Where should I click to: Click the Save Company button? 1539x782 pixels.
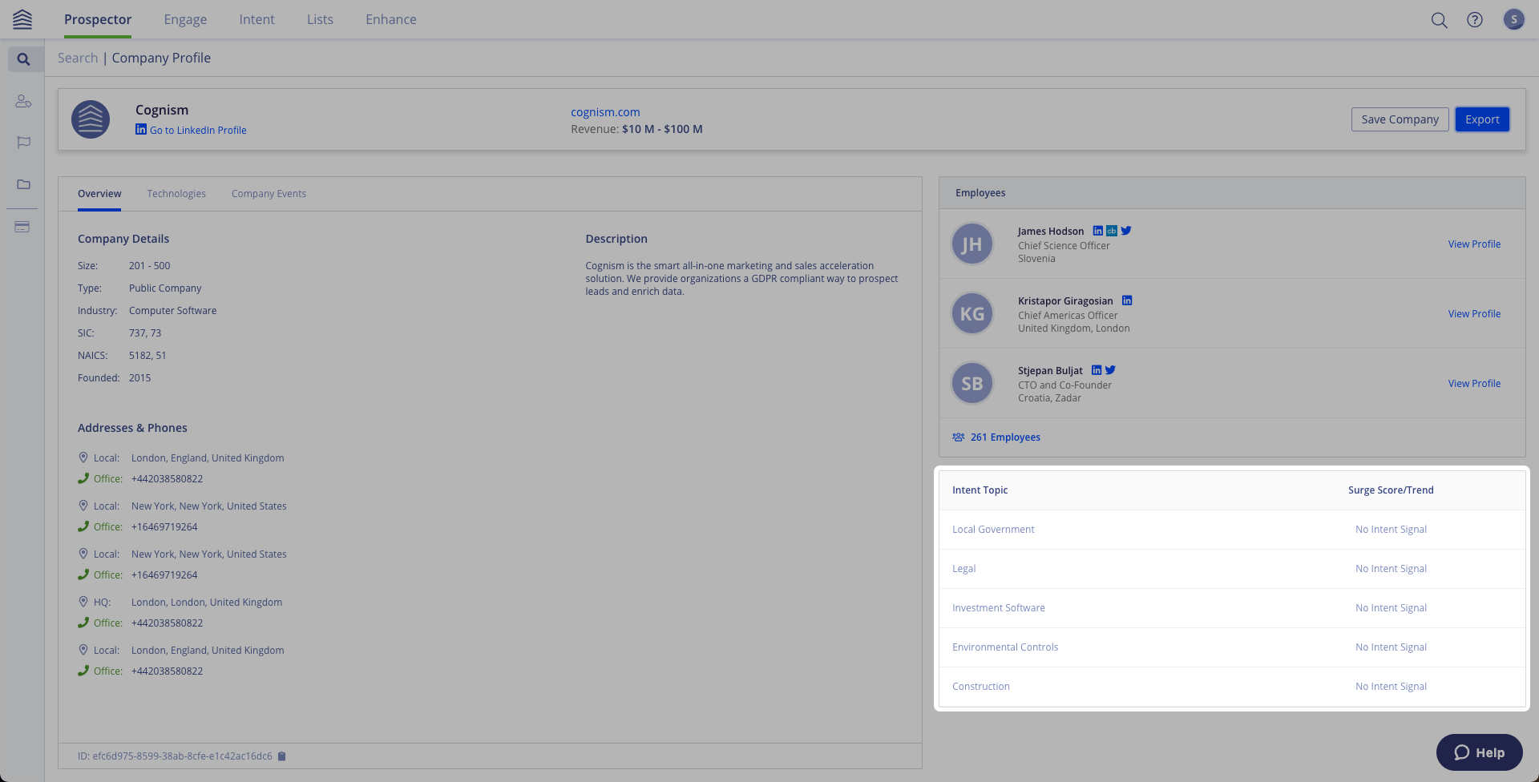pos(1400,119)
